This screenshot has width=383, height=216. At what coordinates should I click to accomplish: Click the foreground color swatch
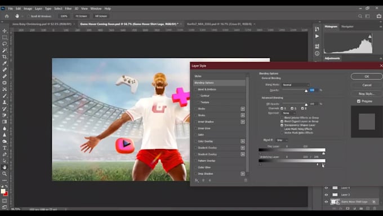click(x=3, y=191)
